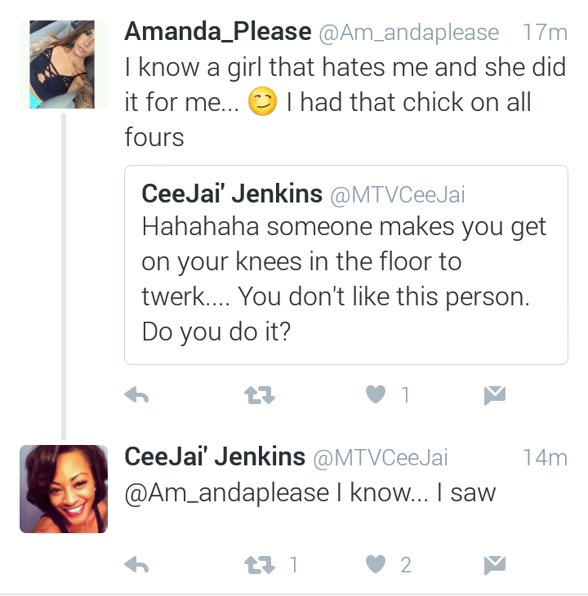Open CeeJai' Jenkins name on bottom tweet
Image resolution: width=588 pixels, height=596 pixels.
click(215, 456)
